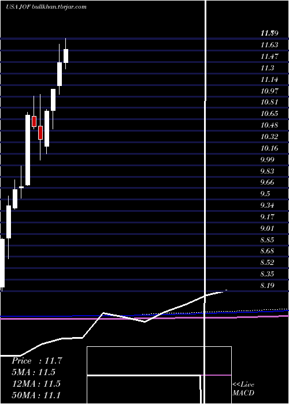Click the 9.34 price axis label
289x404 pixels.
(x=267, y=205)
